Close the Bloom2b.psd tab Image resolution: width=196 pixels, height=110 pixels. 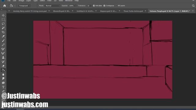point(73,11)
